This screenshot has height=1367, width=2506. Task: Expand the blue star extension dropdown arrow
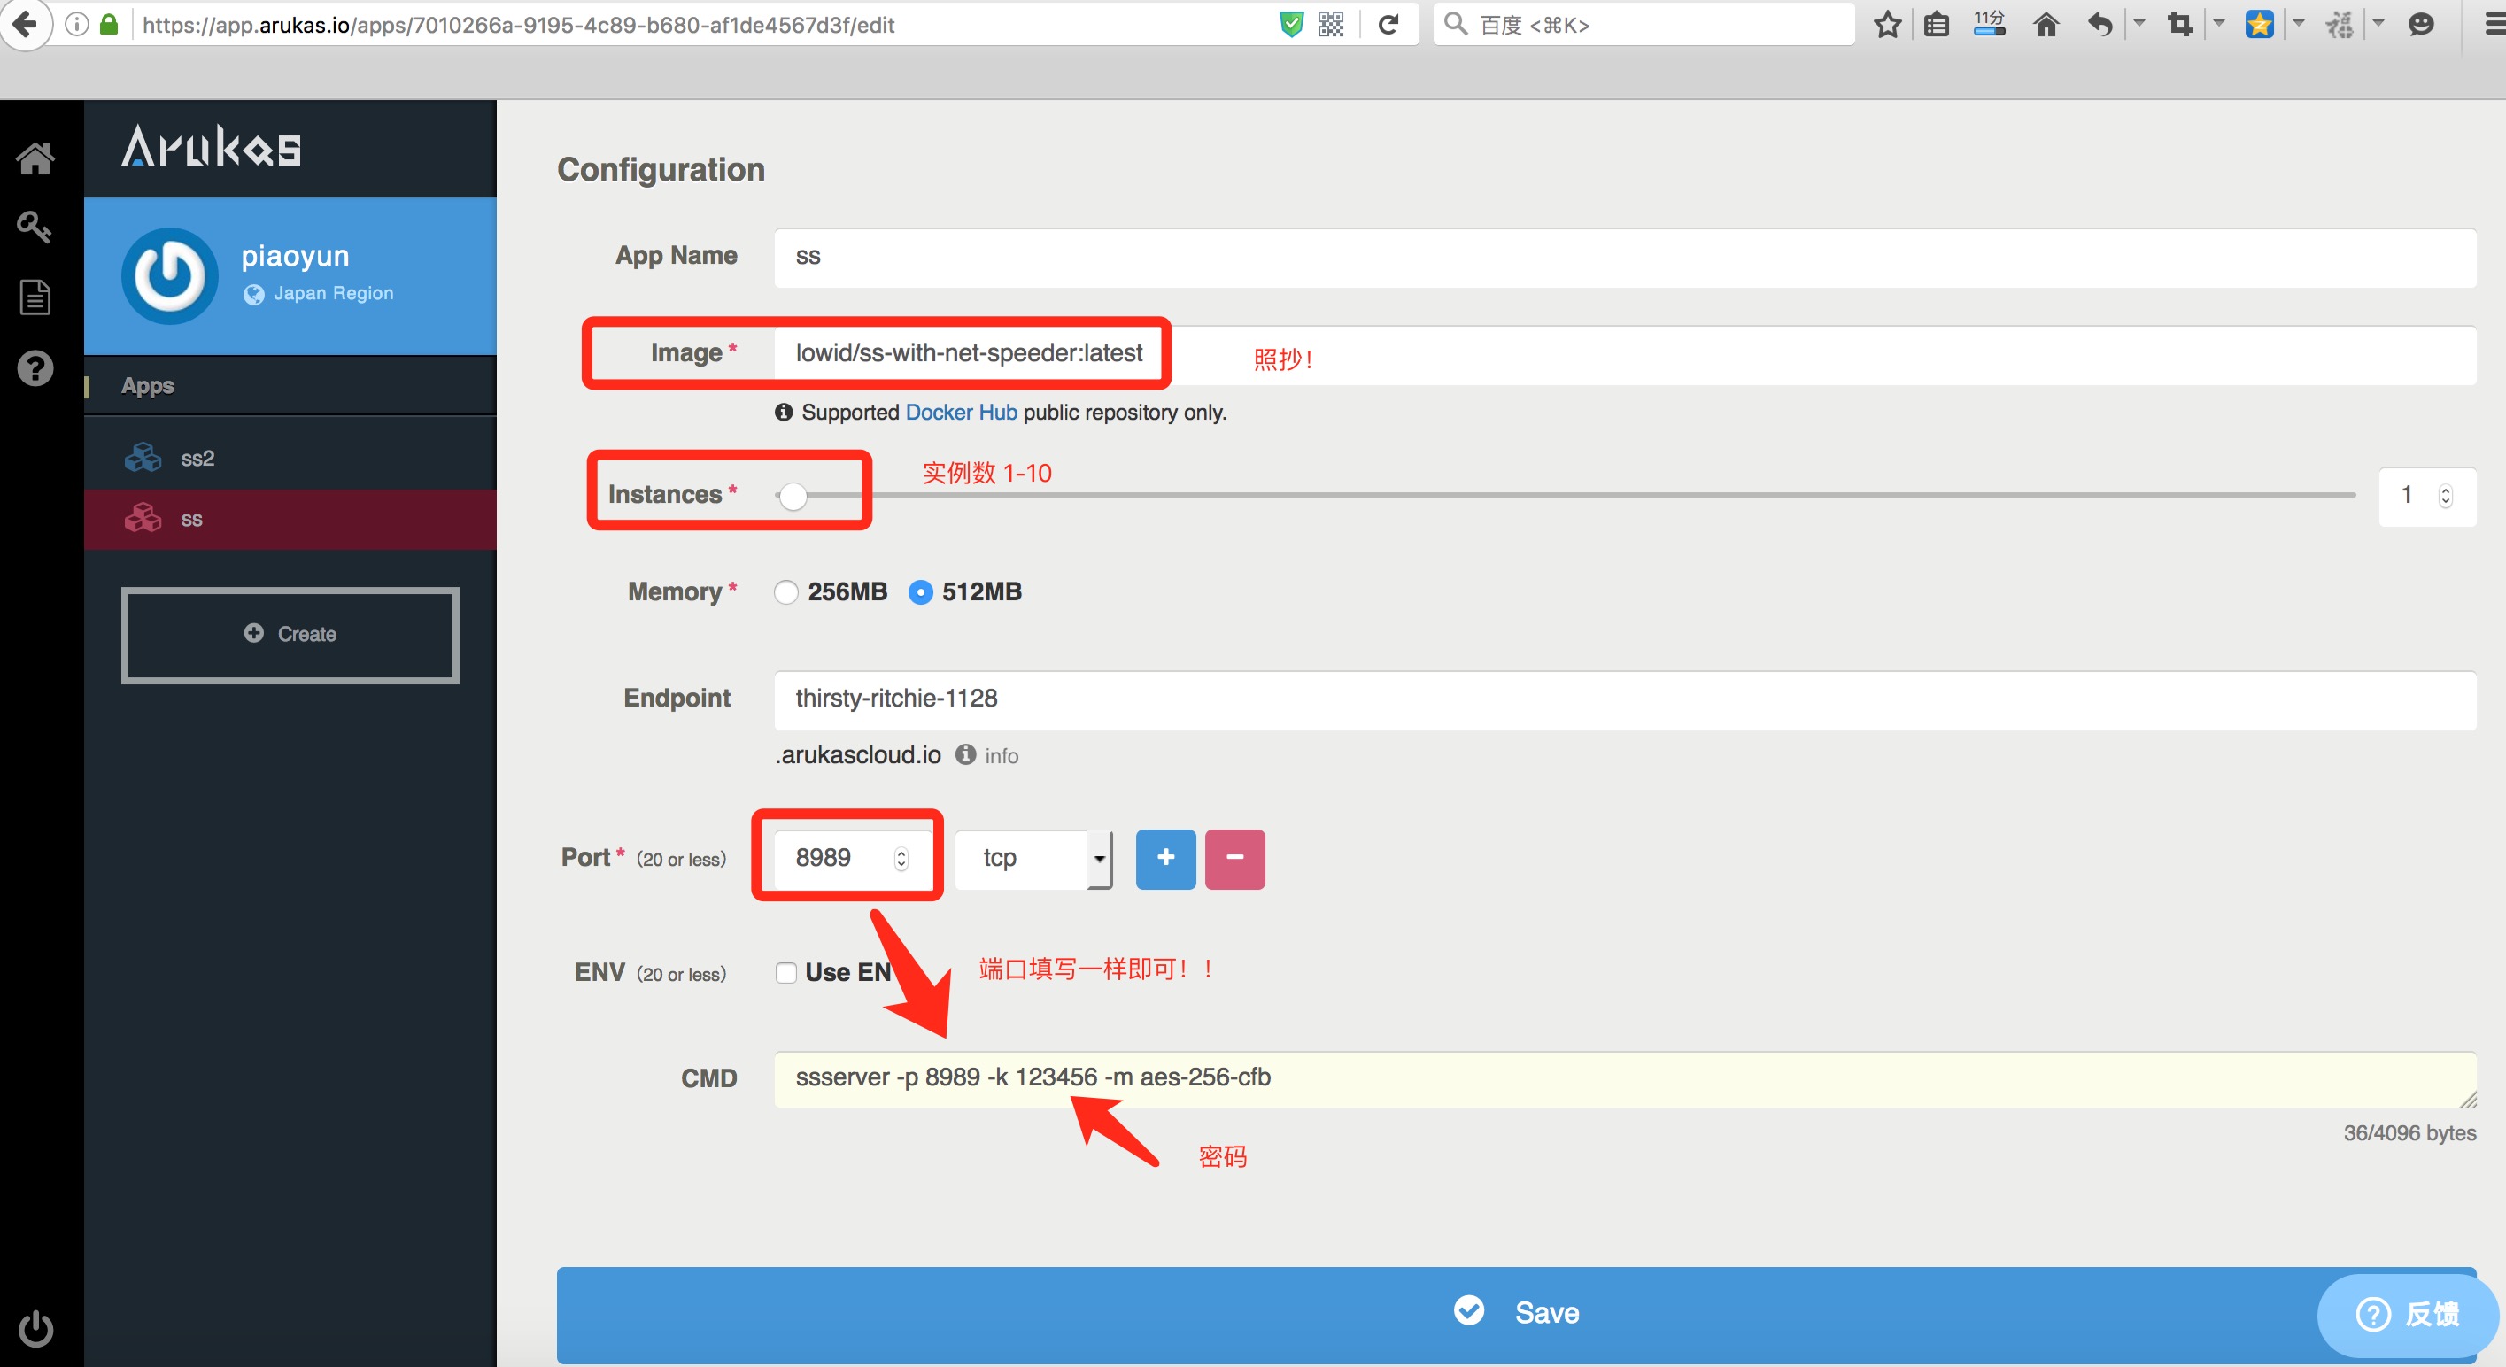[2299, 23]
